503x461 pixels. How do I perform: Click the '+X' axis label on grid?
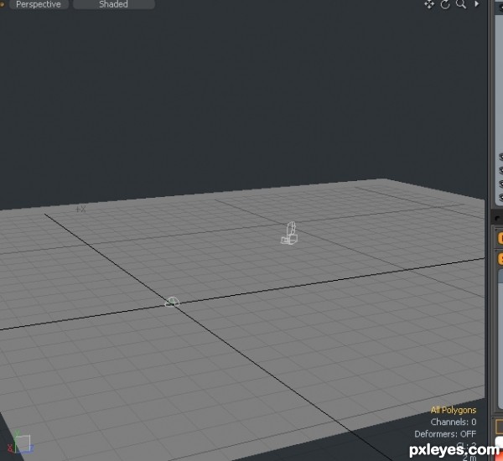[x=80, y=210]
